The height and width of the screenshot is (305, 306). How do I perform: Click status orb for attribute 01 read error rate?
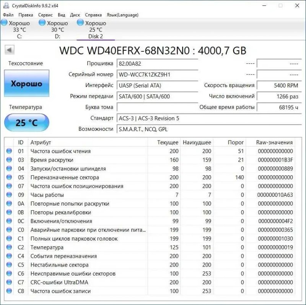9,151
